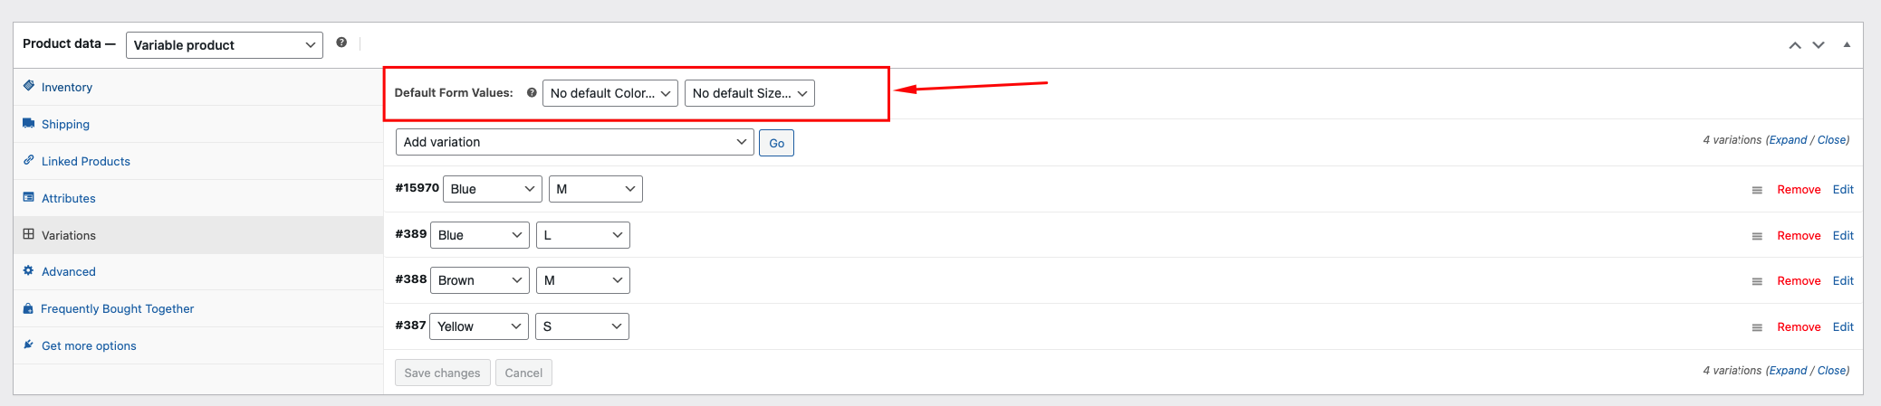Switch to the Attributes tab
The height and width of the screenshot is (406, 1881).
pyautogui.click(x=69, y=198)
